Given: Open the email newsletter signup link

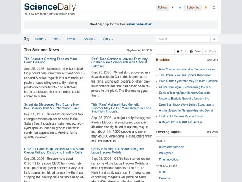Looking at the screenshot, I should [139, 24].
